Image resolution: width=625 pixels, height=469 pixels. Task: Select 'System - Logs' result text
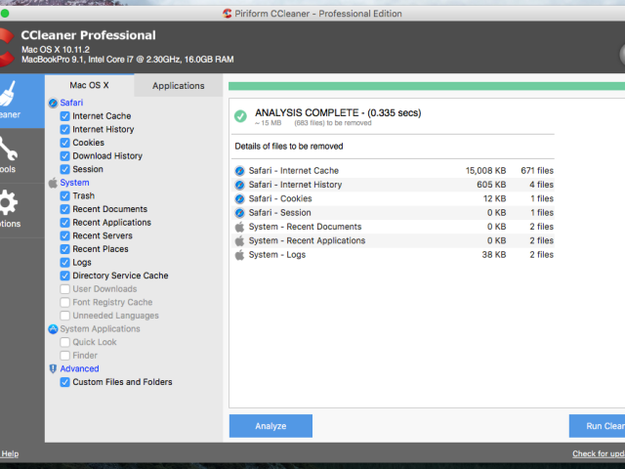click(277, 255)
